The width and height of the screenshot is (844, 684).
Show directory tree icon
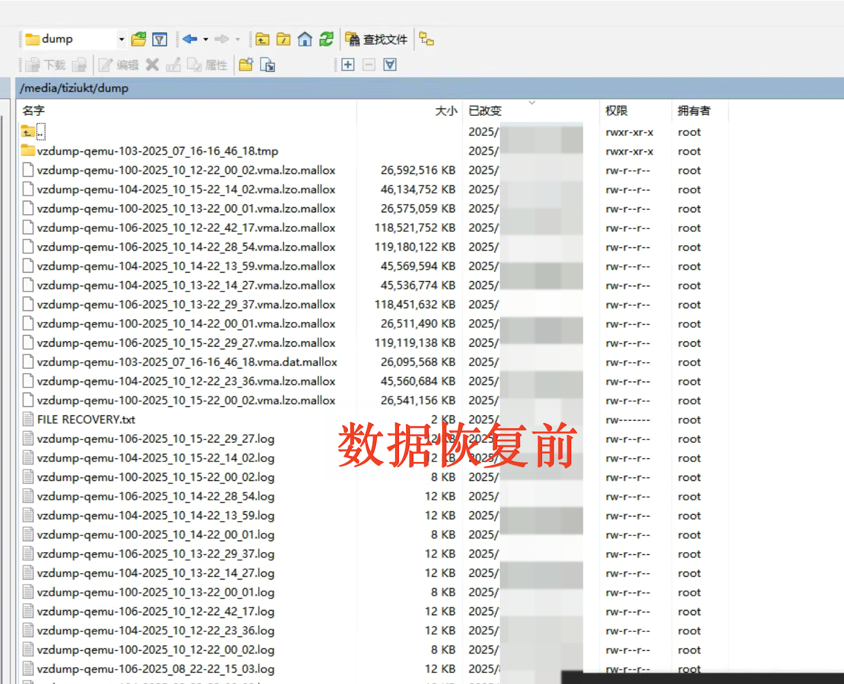tap(427, 39)
